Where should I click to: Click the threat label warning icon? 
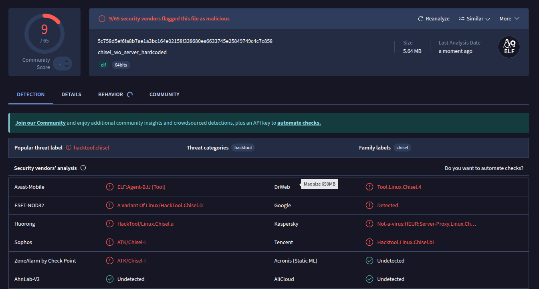69,148
